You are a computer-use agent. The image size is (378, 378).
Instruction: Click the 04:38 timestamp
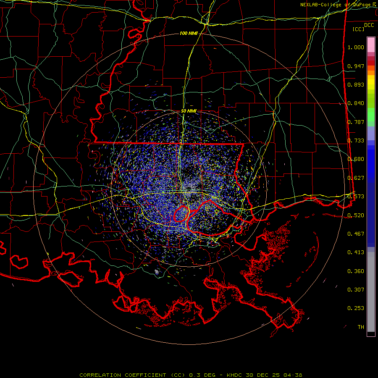(x=292, y=375)
